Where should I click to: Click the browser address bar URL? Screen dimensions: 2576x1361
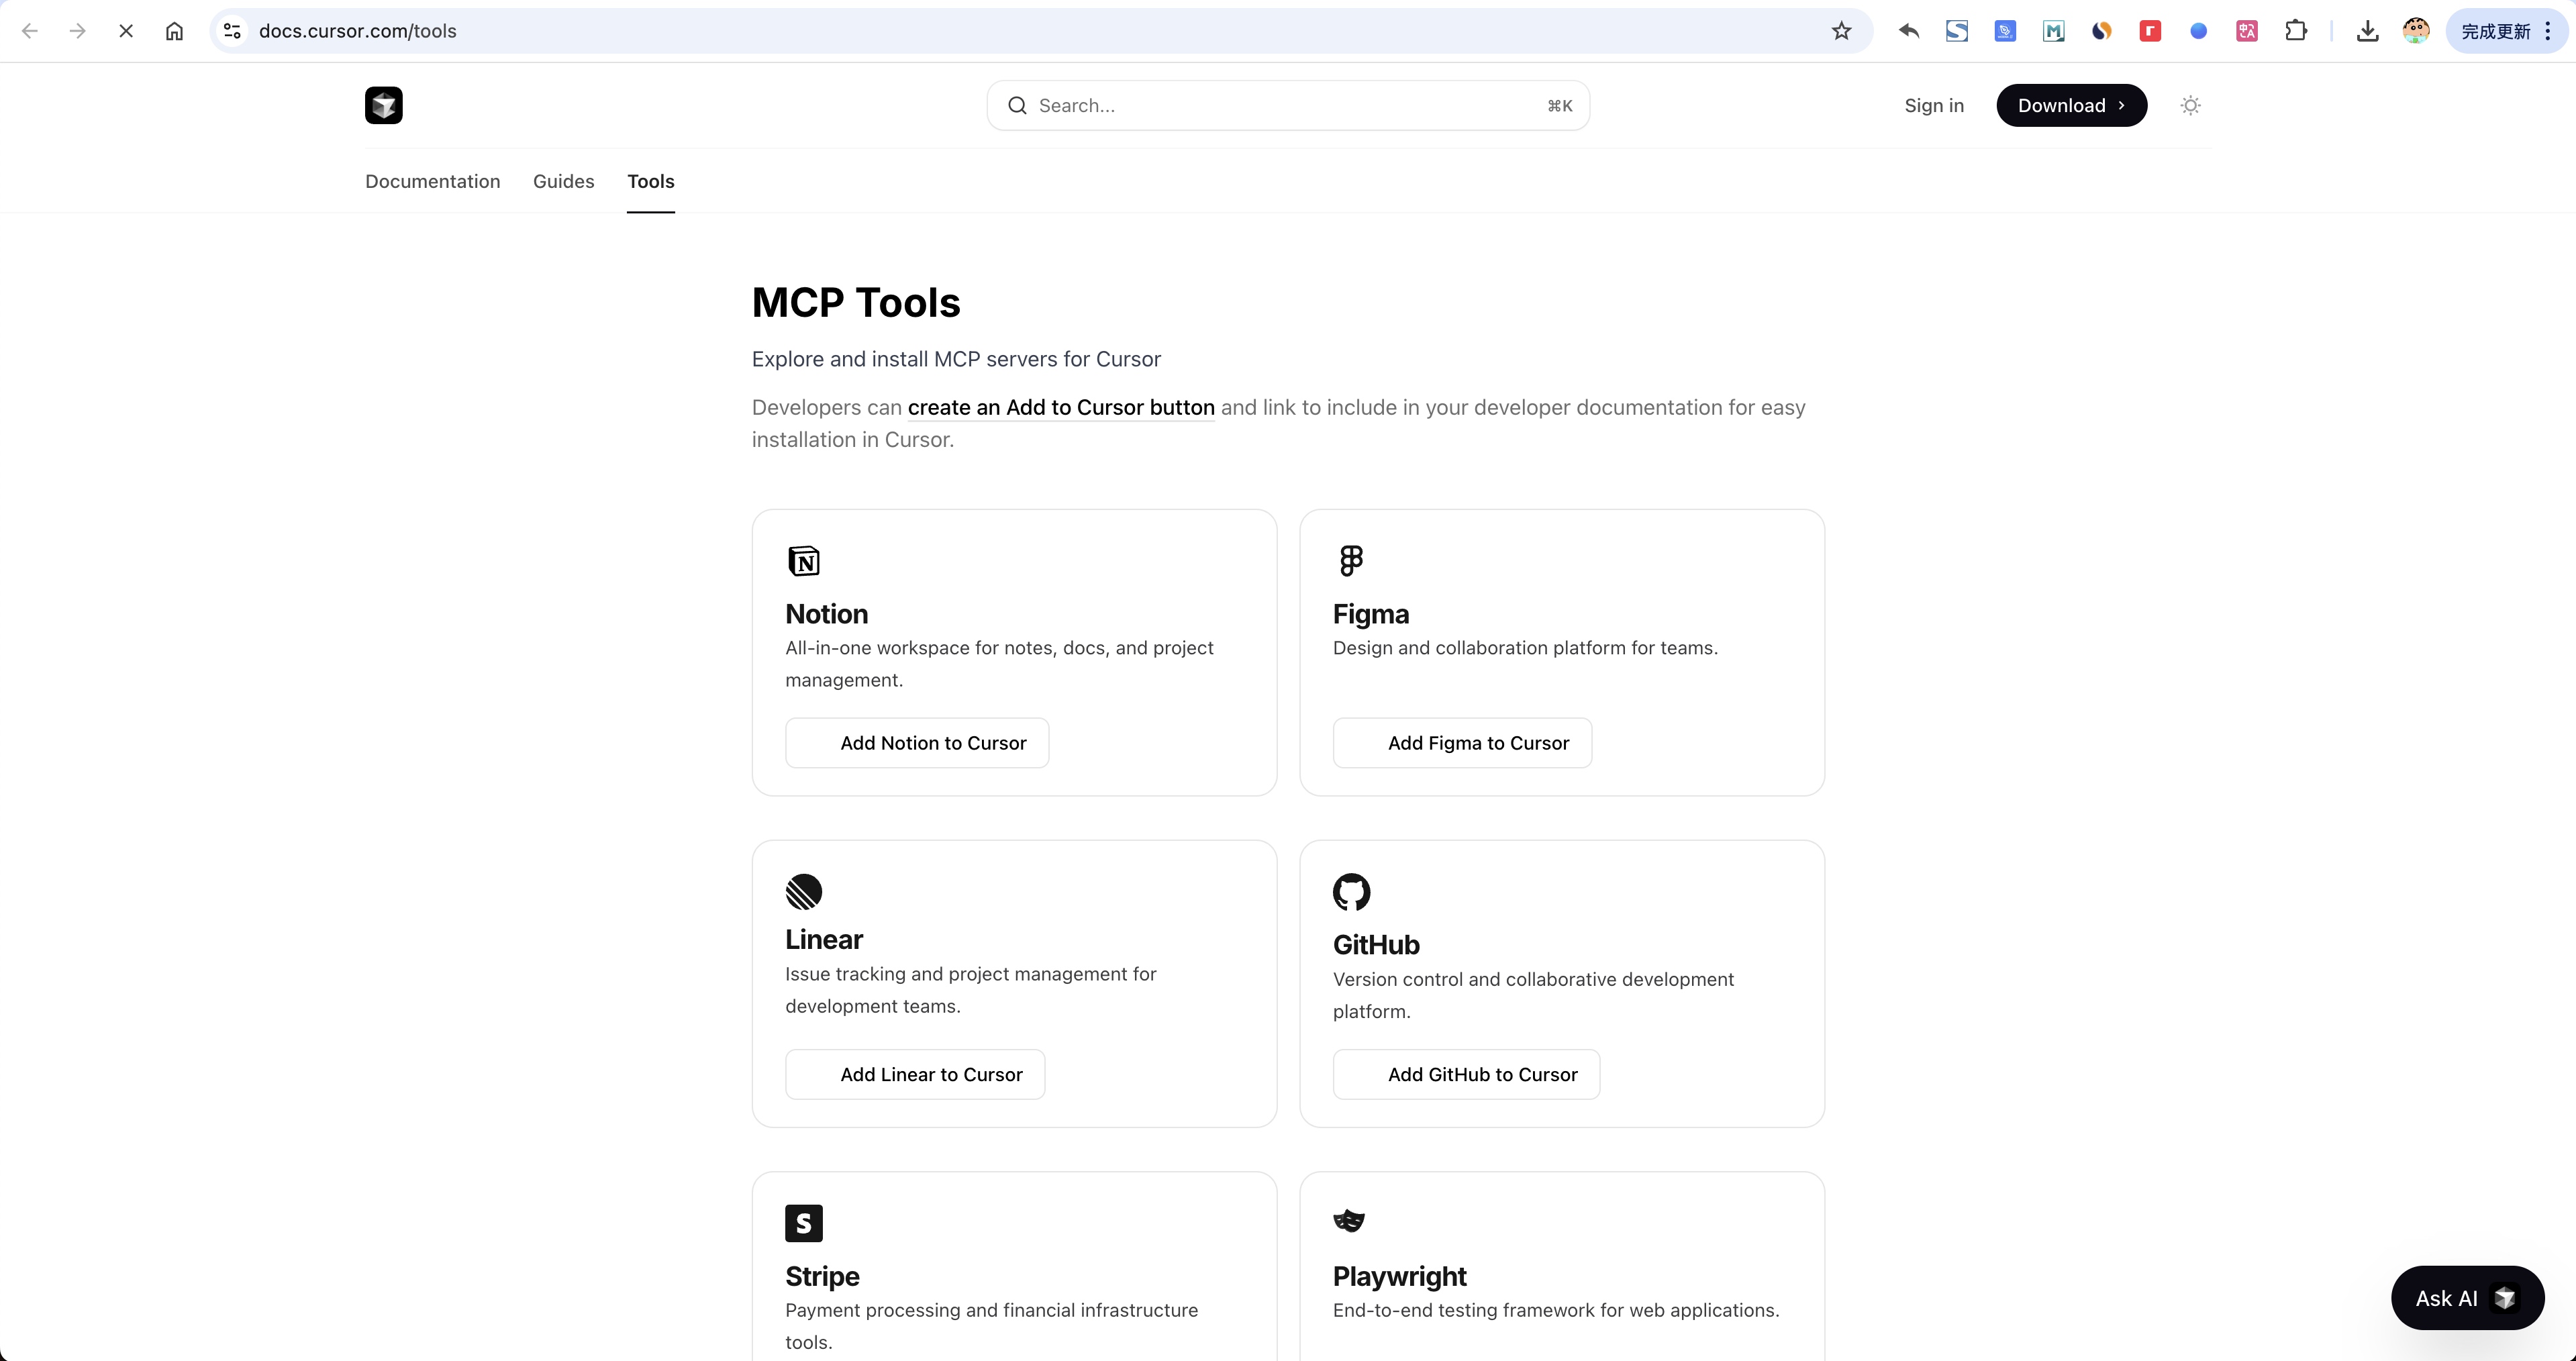358,31
